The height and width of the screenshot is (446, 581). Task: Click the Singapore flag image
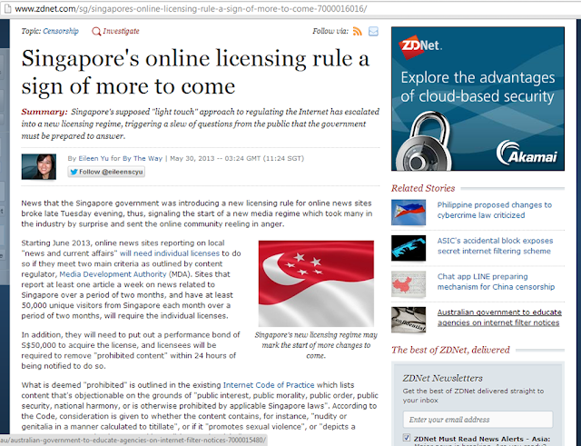[x=316, y=283]
